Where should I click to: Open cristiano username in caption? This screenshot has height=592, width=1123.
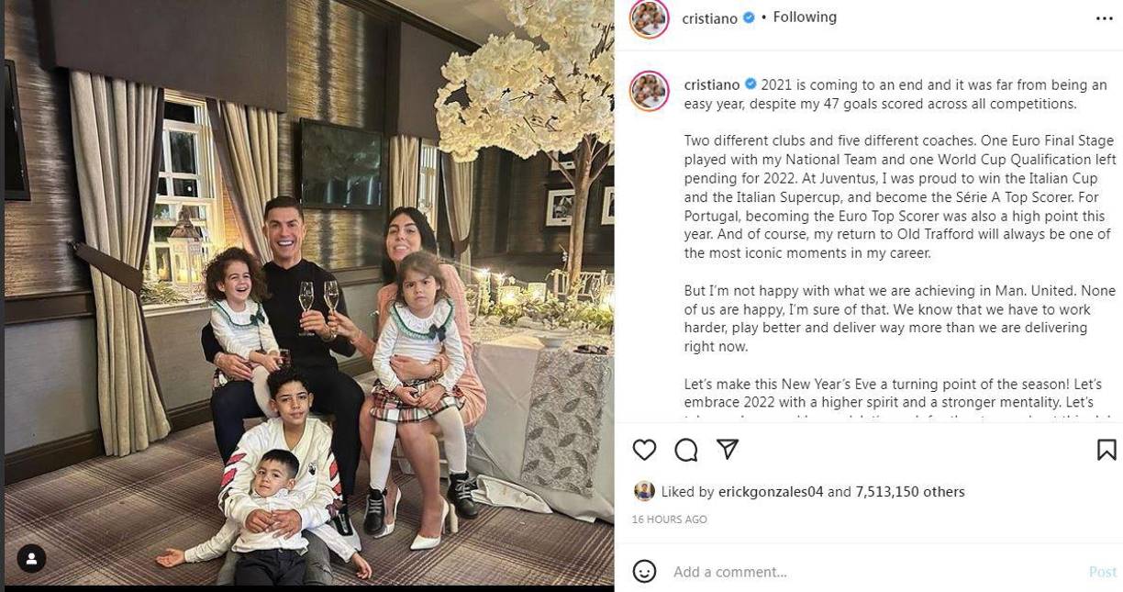coord(712,84)
